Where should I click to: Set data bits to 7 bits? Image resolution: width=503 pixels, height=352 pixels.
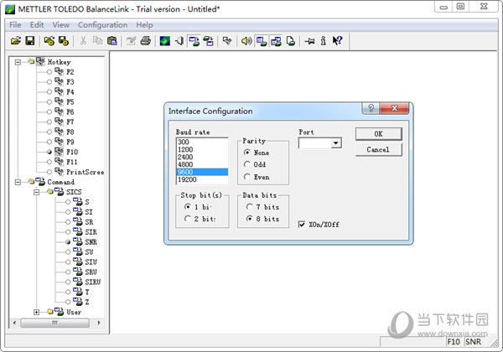click(x=262, y=207)
